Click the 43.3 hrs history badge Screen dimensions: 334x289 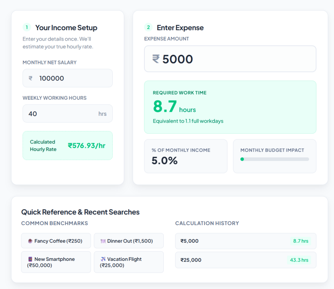299,260
